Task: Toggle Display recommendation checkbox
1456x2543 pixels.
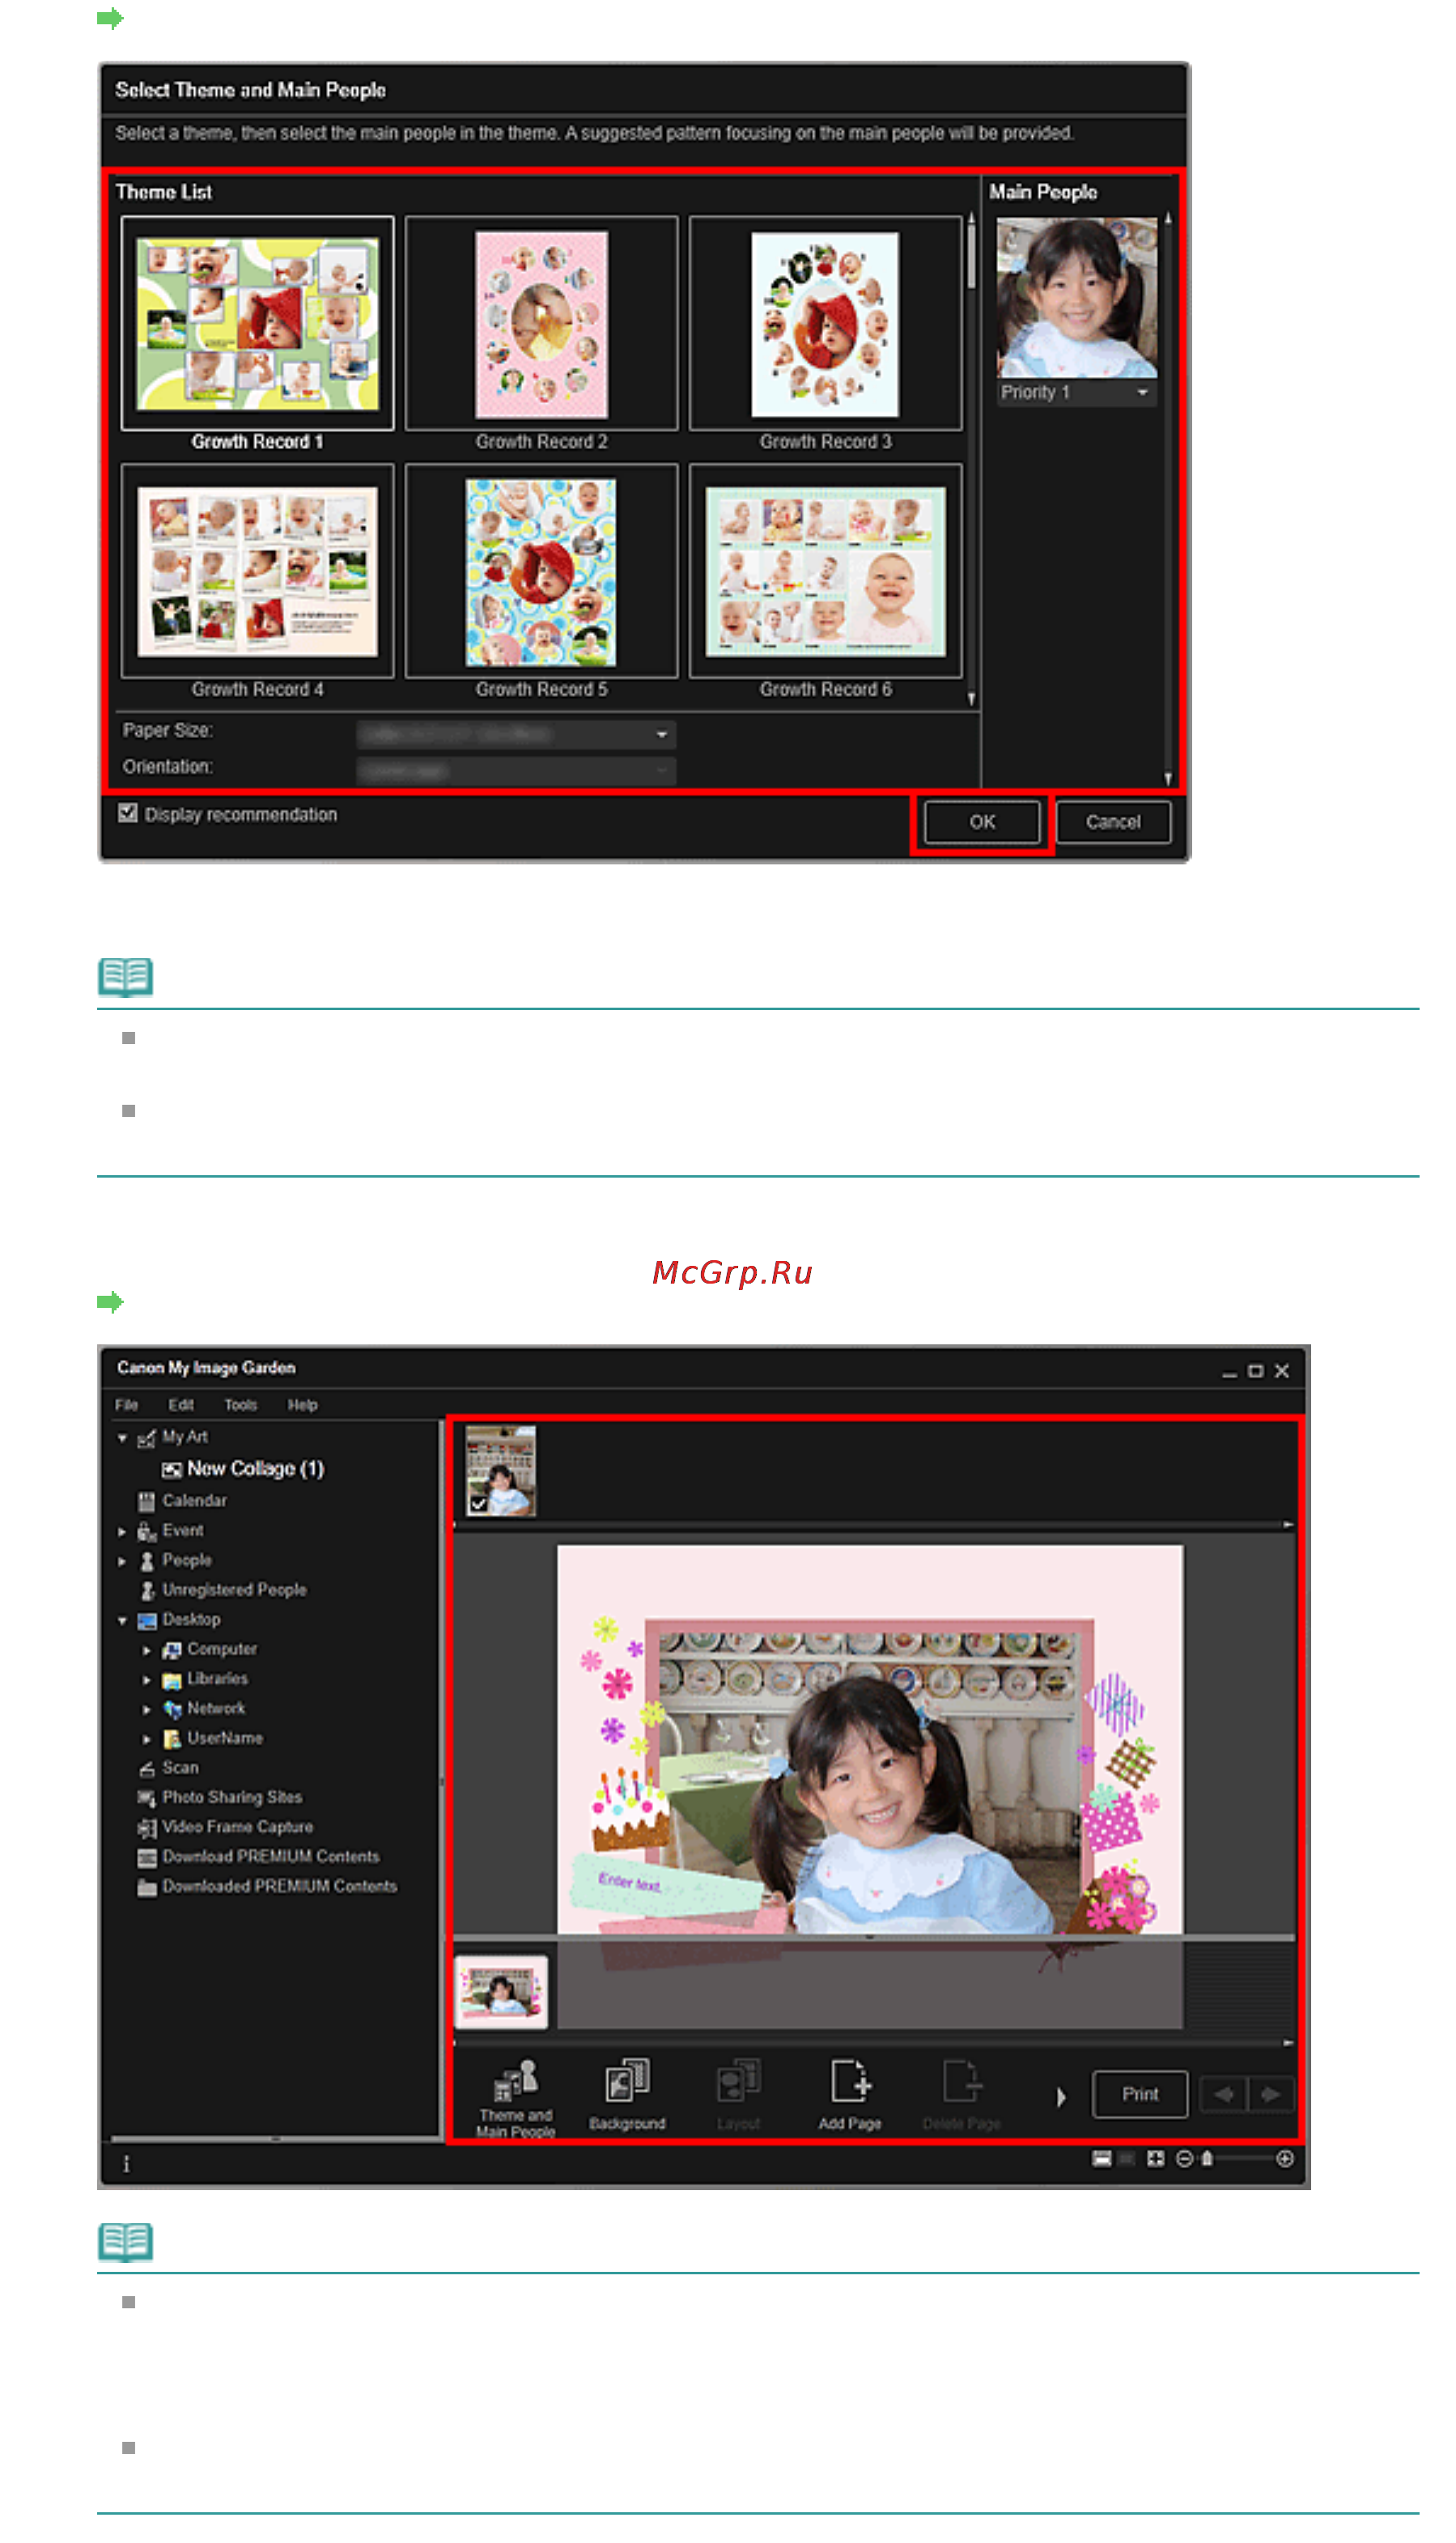Action: click(128, 813)
